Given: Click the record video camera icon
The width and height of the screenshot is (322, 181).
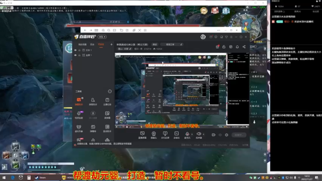Looking at the screenshot, I should click(x=214, y=135).
